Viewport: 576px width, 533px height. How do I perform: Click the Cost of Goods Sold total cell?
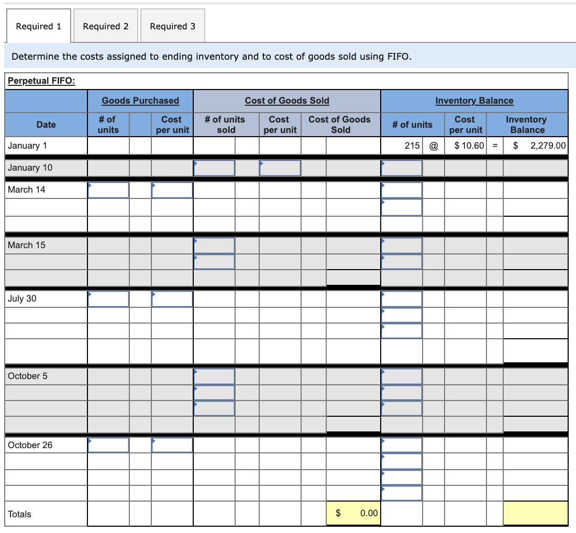(x=353, y=514)
